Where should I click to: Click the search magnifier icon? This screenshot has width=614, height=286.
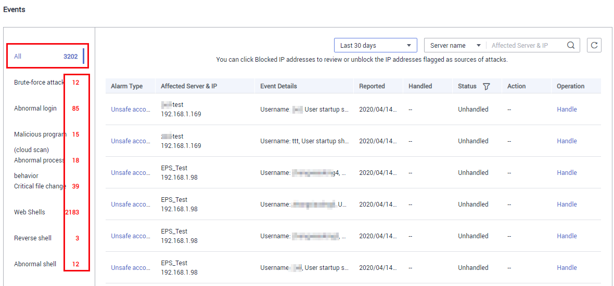(x=571, y=45)
